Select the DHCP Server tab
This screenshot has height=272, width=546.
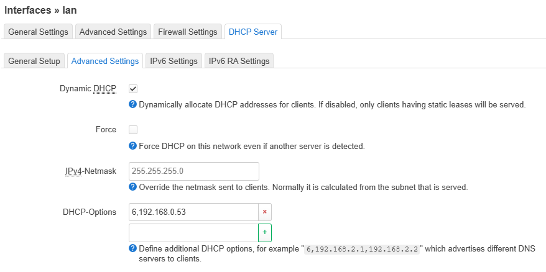pyautogui.click(x=253, y=32)
